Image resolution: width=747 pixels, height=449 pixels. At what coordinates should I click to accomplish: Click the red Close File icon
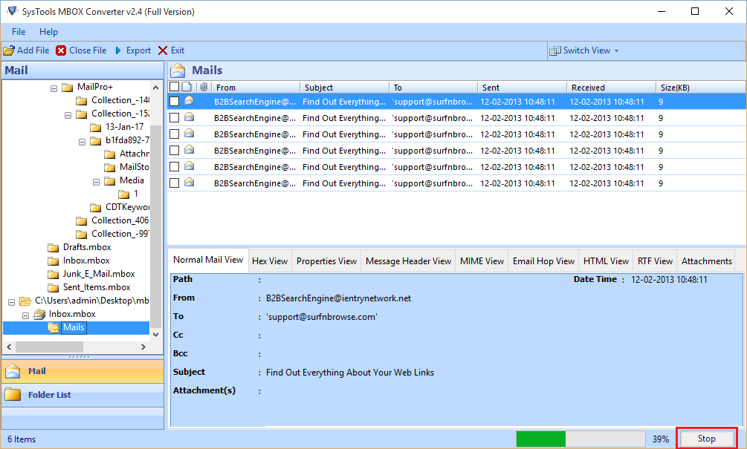pos(61,50)
